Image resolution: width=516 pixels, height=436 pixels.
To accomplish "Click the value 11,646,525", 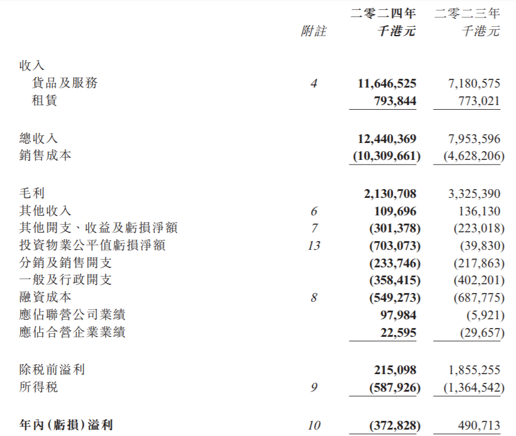I will point(386,83).
